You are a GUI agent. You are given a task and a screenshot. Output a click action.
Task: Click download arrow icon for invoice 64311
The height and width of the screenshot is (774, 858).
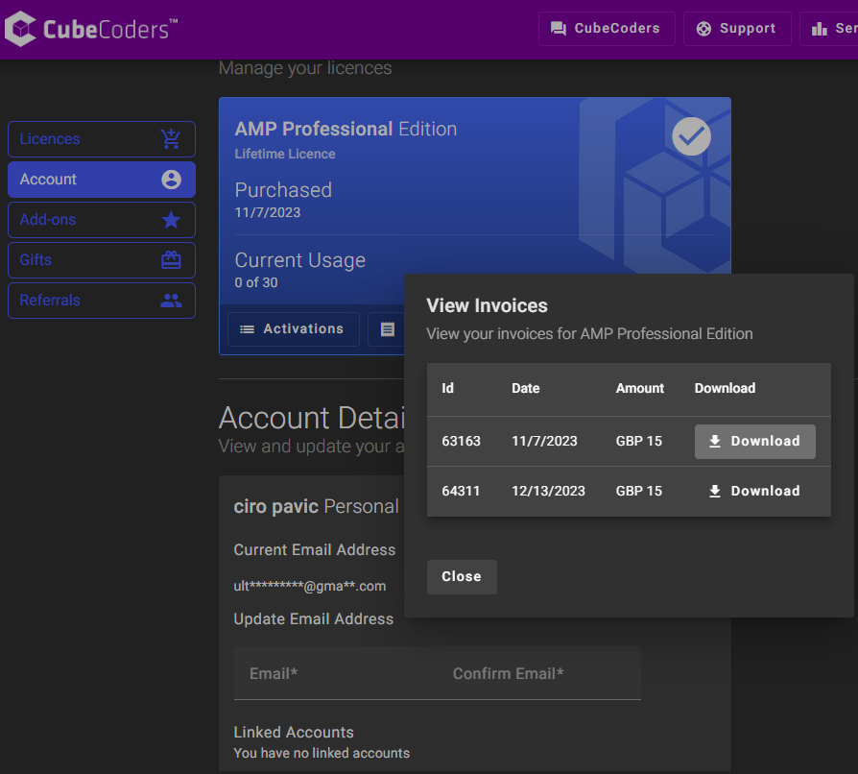pyautogui.click(x=715, y=491)
